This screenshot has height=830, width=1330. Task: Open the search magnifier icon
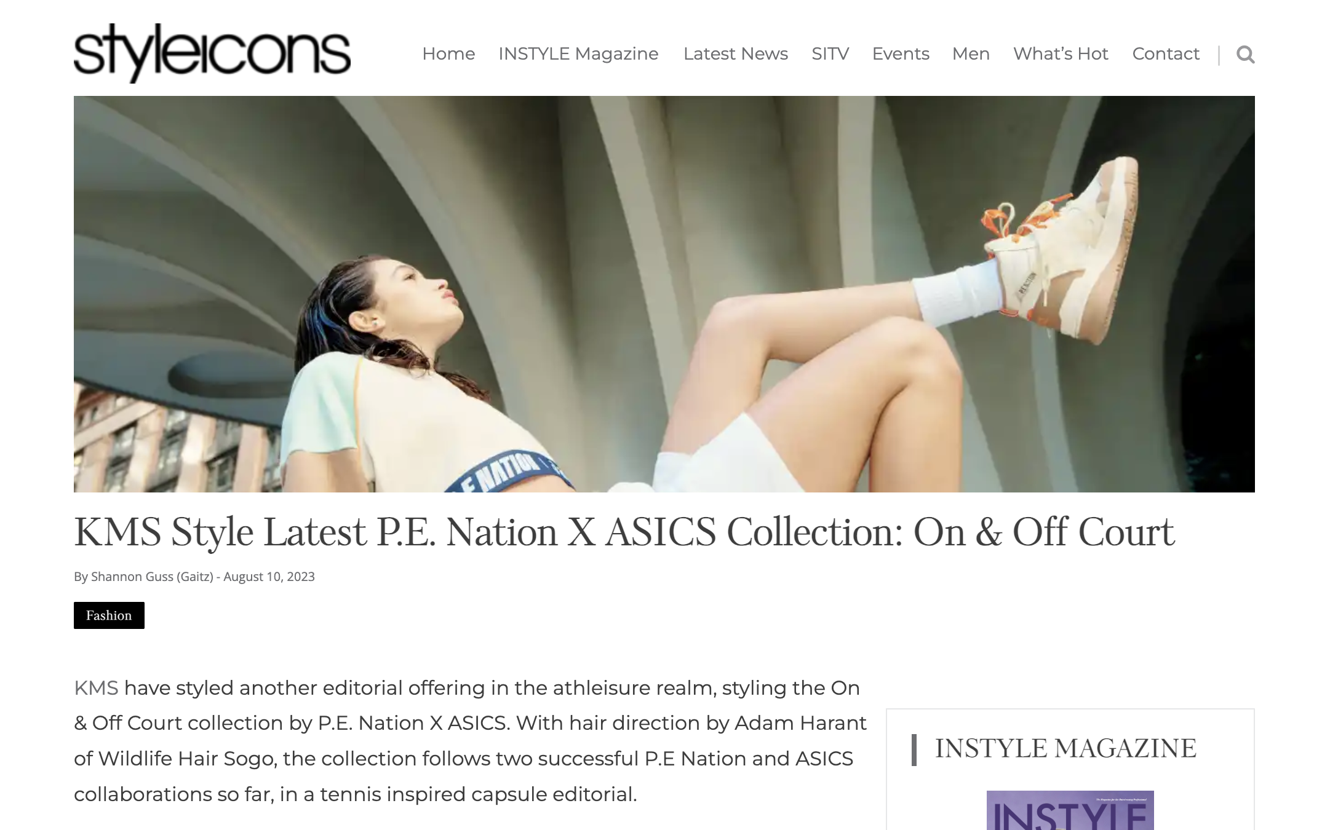coord(1245,55)
